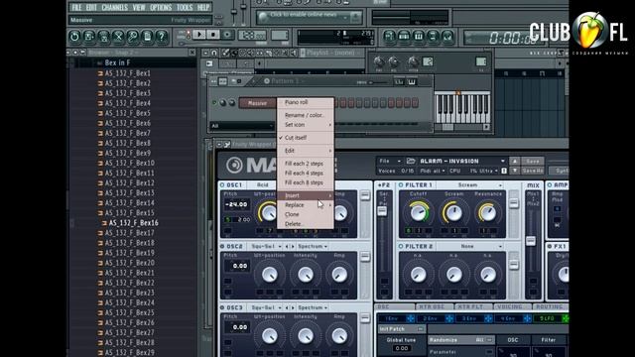This screenshot has height=357, width=635.
Task: Click the save disk toolbar icon
Action: (x=89, y=37)
